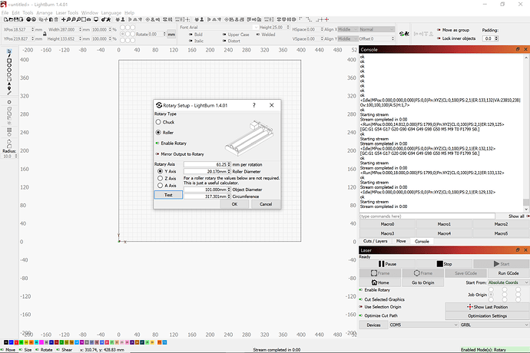This screenshot has height=353, width=530.
Task: Open Align Y Middle dropdown
Action: coord(347,38)
